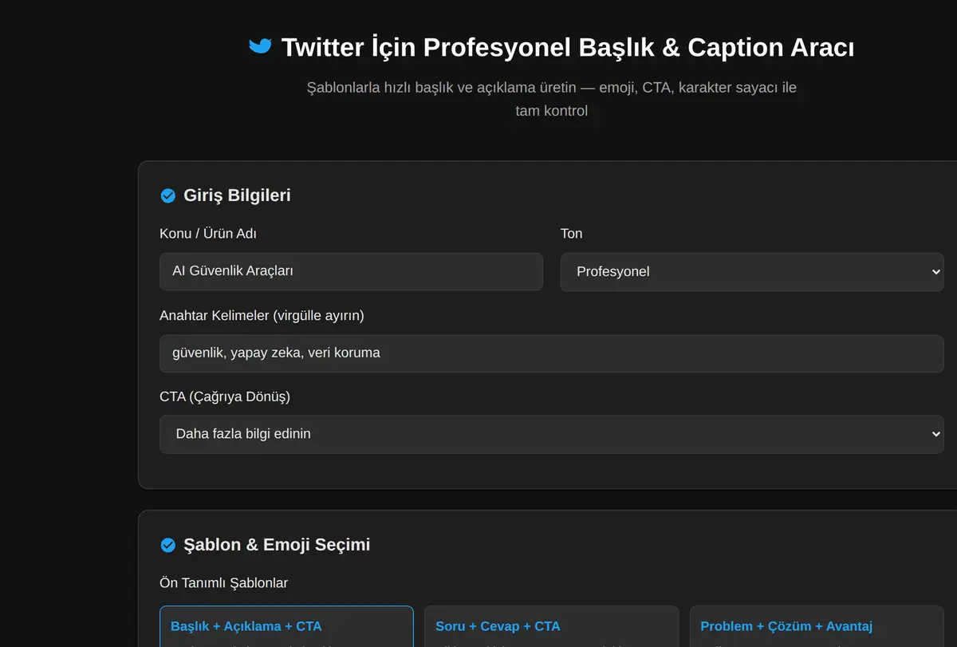The width and height of the screenshot is (957, 647).
Task: Open the CTA dropdown showing Daha fazla bilgi edinin
Action: 552,434
